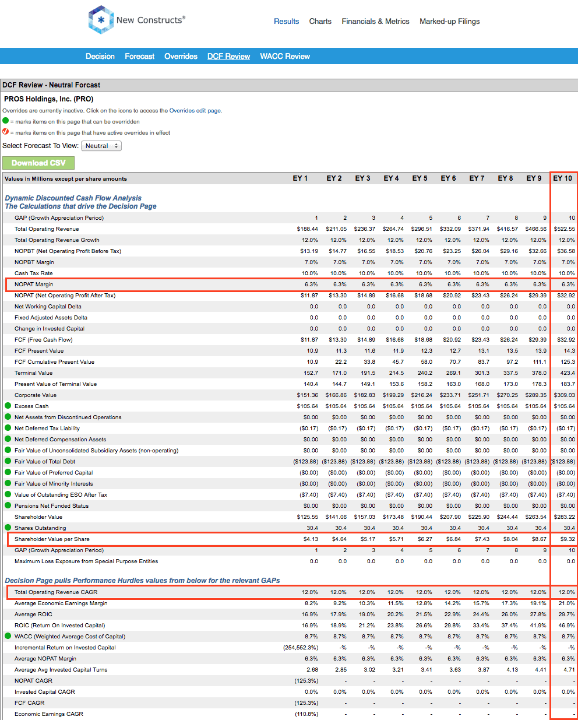Click the $188.44 revenue value under EY 1

(x=307, y=229)
